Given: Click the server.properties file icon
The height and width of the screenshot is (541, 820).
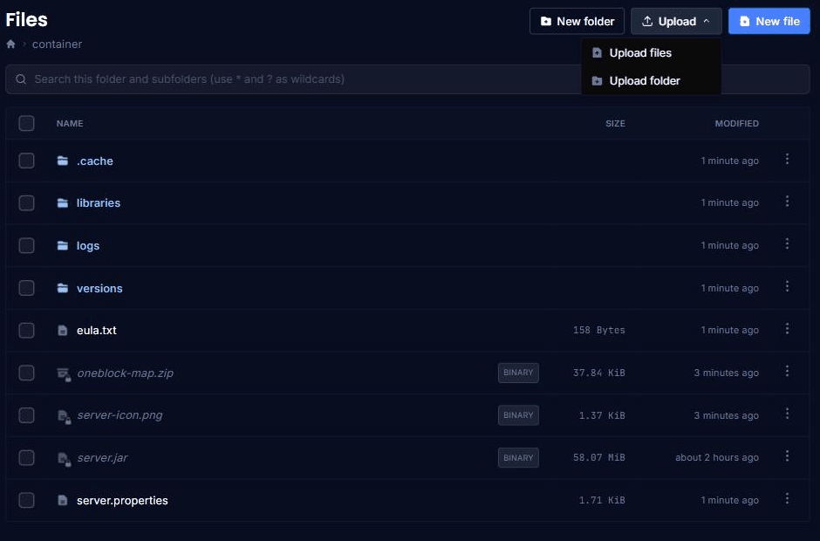Looking at the screenshot, I should tap(63, 500).
